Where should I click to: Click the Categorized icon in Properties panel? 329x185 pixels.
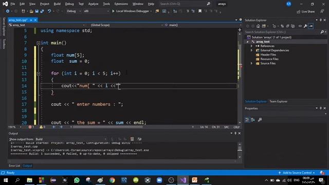point(247,120)
